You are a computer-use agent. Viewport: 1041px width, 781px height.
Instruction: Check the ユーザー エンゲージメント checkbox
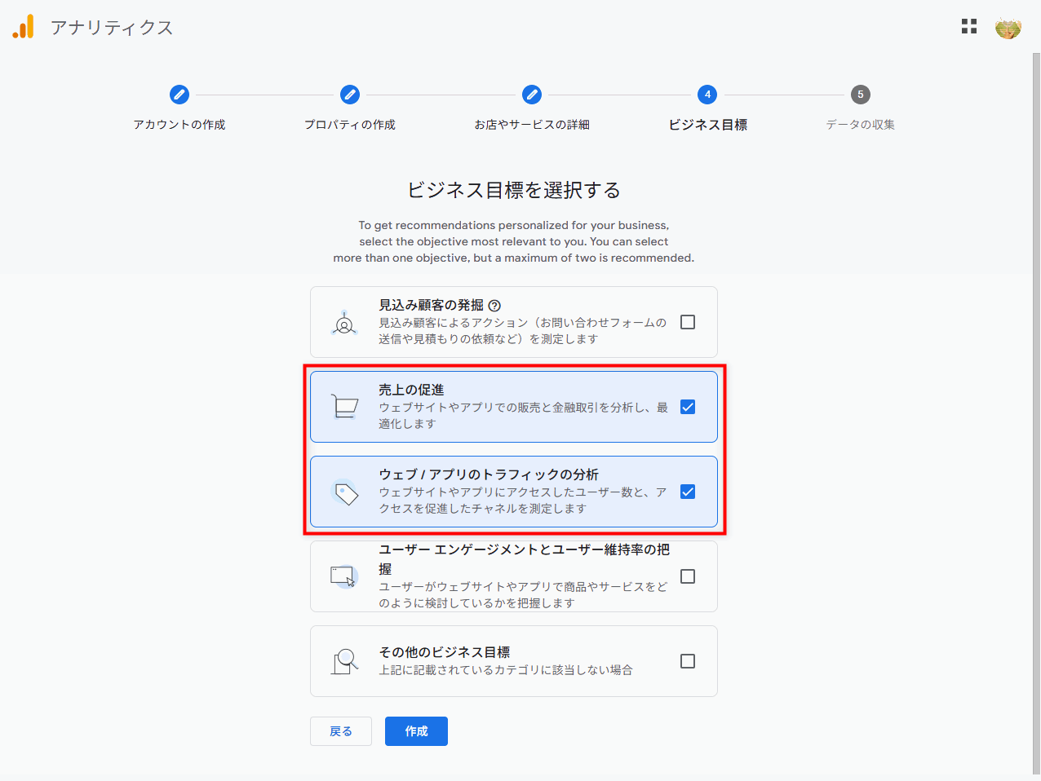click(x=688, y=576)
